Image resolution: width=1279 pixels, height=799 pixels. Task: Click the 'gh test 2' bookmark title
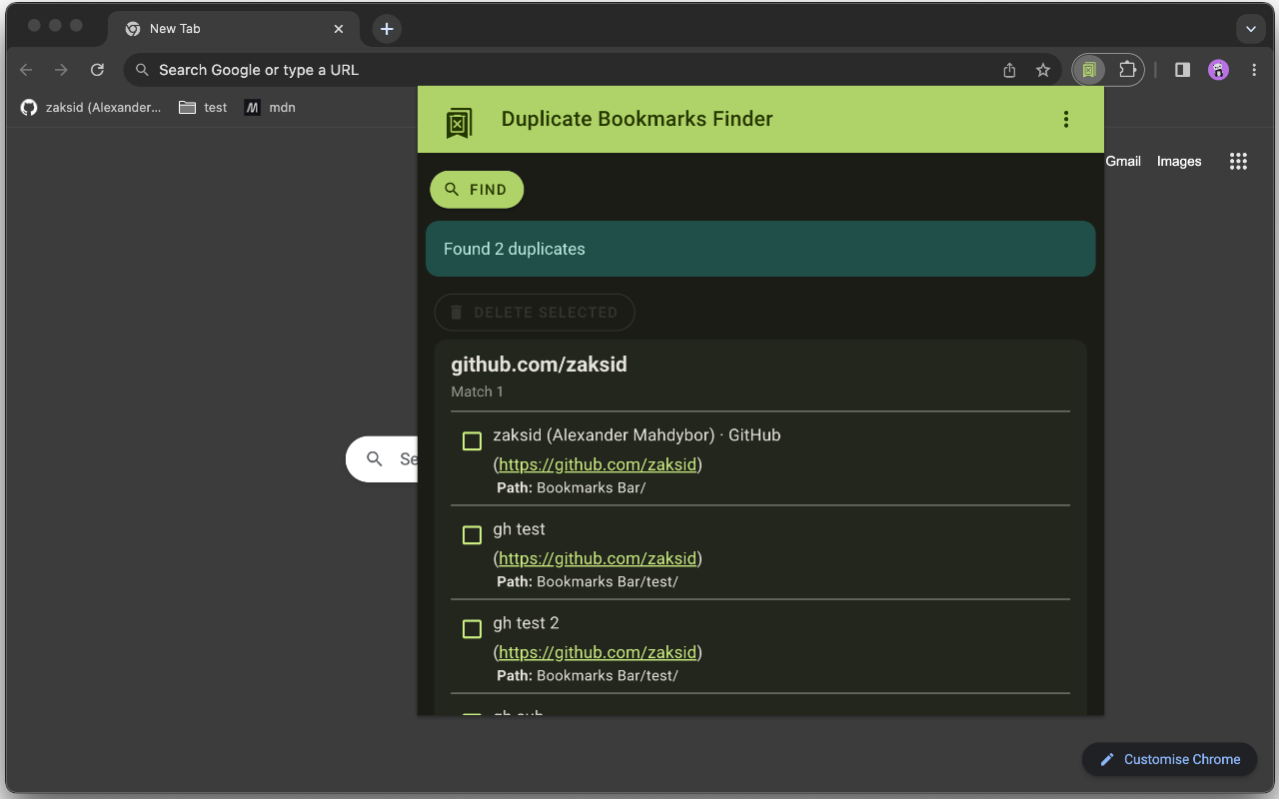526,623
